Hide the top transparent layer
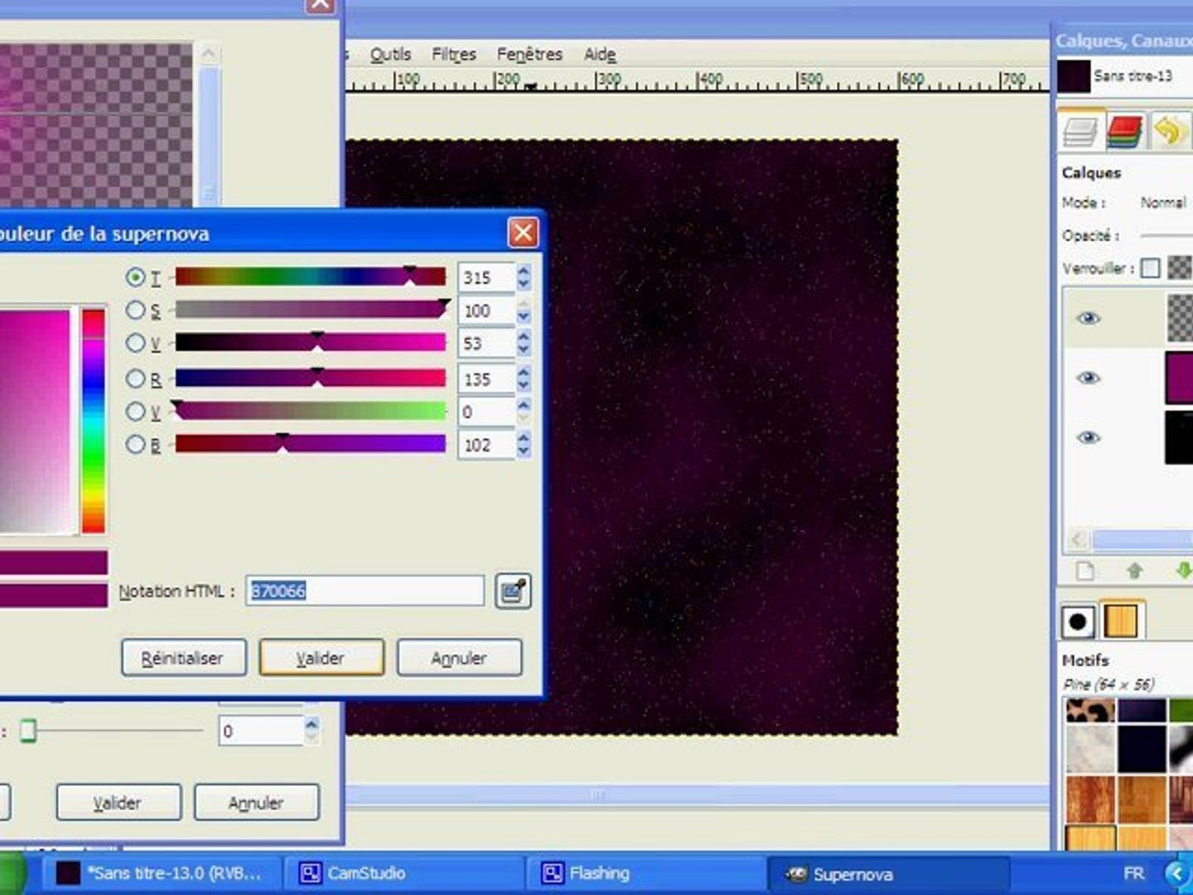The height and width of the screenshot is (895, 1193). coord(1089,317)
